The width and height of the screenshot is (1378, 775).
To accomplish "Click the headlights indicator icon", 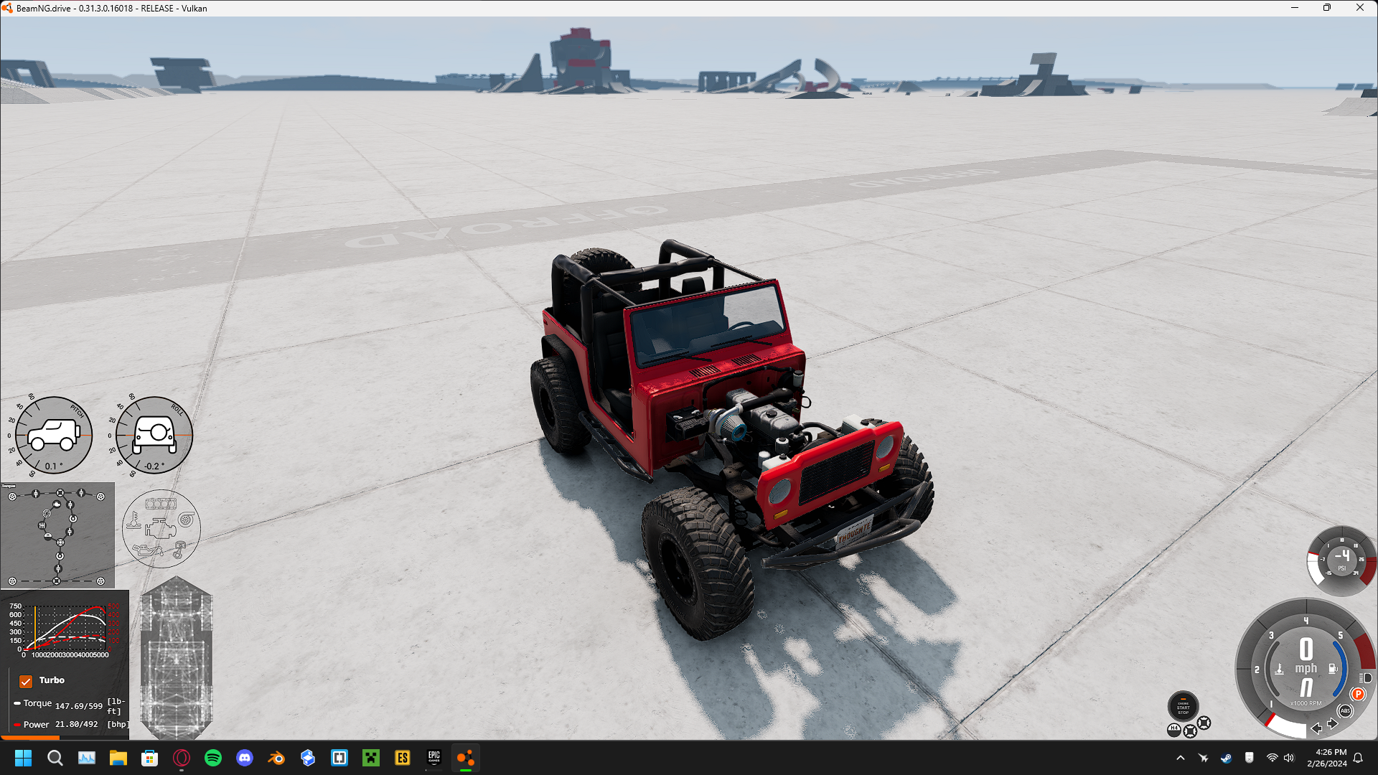I will coord(1366,678).
